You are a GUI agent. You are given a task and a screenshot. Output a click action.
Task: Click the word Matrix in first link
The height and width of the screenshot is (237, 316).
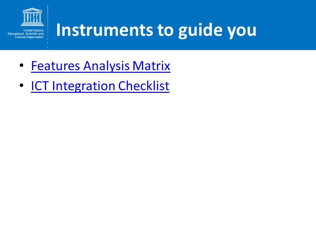click(151, 66)
